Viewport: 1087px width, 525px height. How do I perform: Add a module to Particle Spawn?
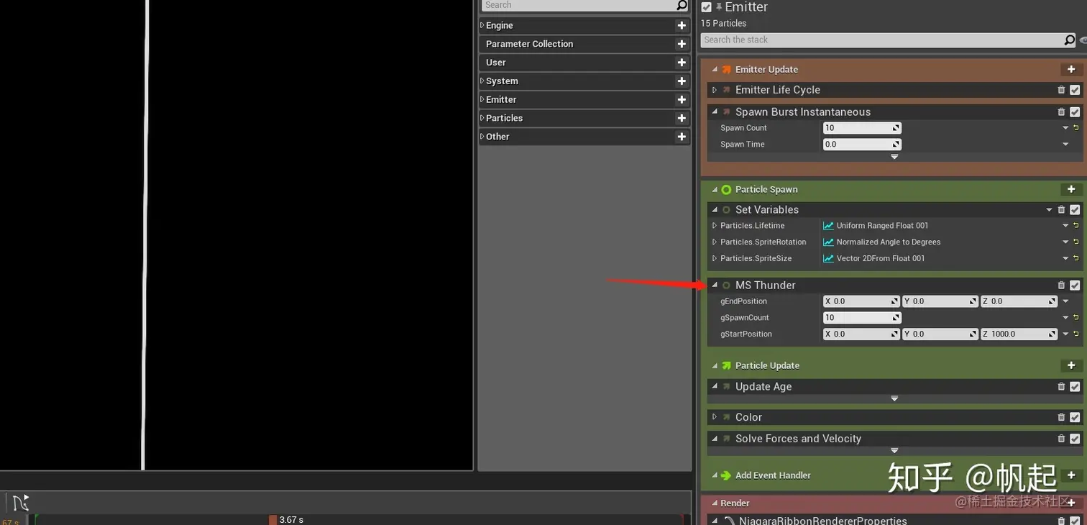pos(1071,189)
